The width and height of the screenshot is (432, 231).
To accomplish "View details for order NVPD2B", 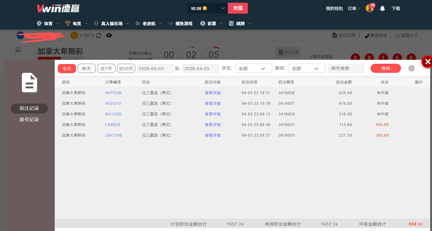I will (213, 93).
